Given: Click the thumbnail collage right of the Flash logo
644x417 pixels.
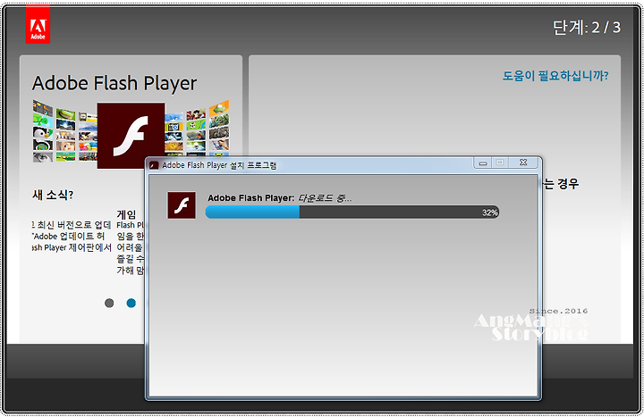Looking at the screenshot, I should click(x=197, y=130).
